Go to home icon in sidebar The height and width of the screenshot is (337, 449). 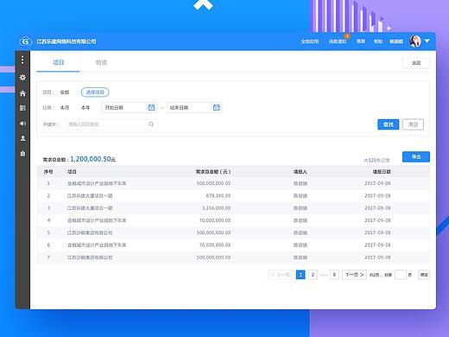tap(22, 93)
